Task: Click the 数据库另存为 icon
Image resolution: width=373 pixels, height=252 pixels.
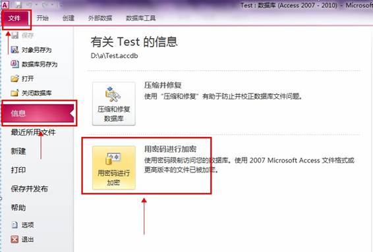Action: coord(14,64)
